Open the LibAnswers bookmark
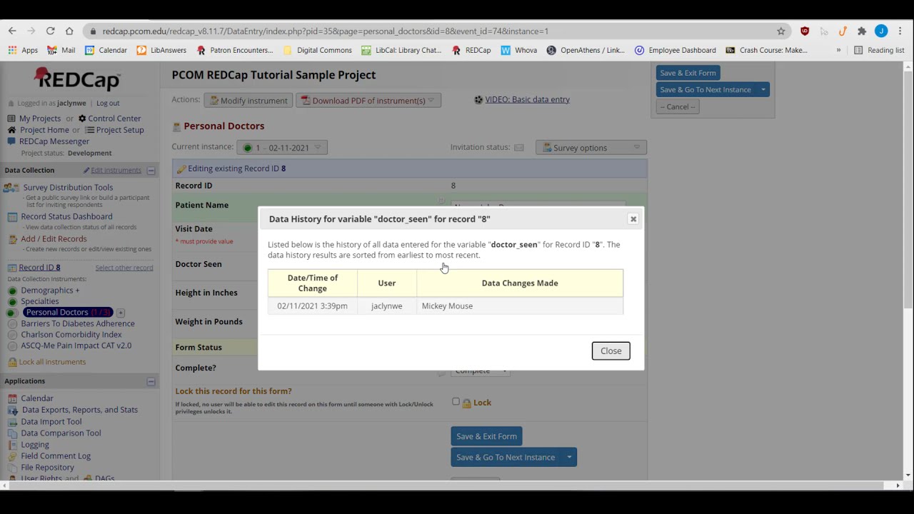914x514 pixels. (161, 50)
